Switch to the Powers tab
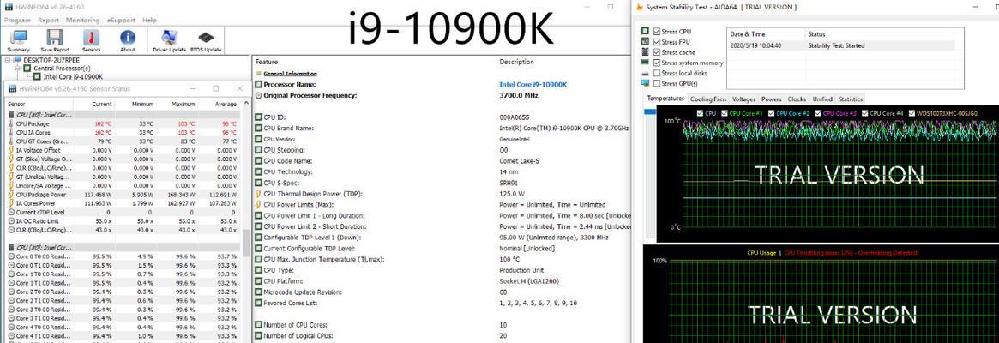999x343 pixels. click(772, 99)
